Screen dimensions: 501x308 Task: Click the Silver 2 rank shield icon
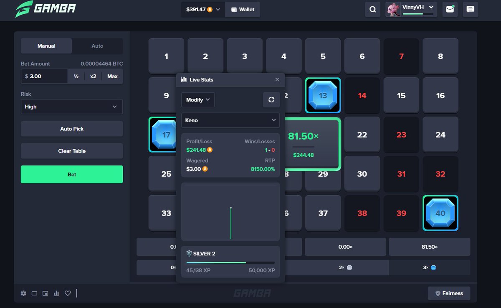pyautogui.click(x=189, y=253)
